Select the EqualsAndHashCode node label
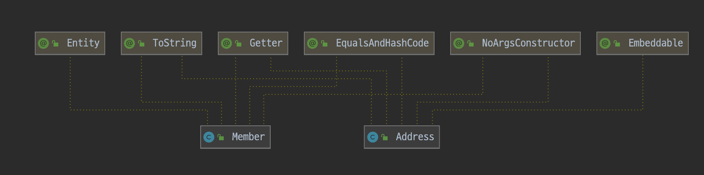The height and width of the screenshot is (175, 704). click(382, 43)
